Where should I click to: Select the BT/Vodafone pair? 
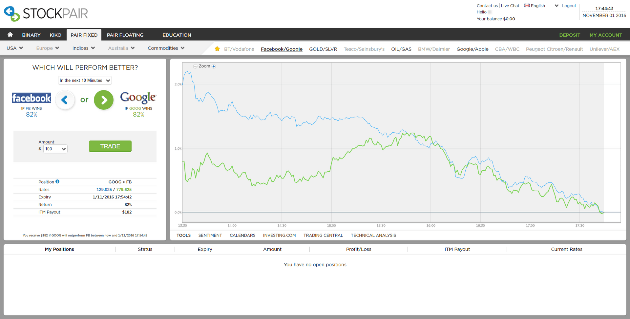(x=239, y=49)
